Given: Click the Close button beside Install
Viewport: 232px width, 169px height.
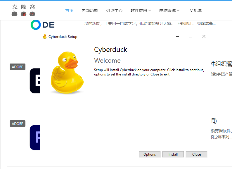Looking at the screenshot, I should [x=196, y=154].
